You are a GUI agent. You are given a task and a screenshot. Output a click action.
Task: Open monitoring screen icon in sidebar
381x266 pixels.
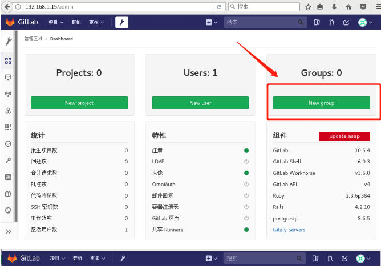click(x=8, y=77)
